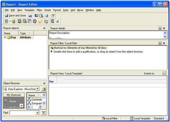Select the Home shortcut
Image resolution: width=170 pixels, height=122 pixels.
coord(10,101)
